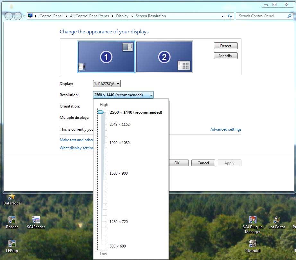This screenshot has width=296, height=260.
Task: Open 'Make text and other' items link
Action: tap(76, 140)
